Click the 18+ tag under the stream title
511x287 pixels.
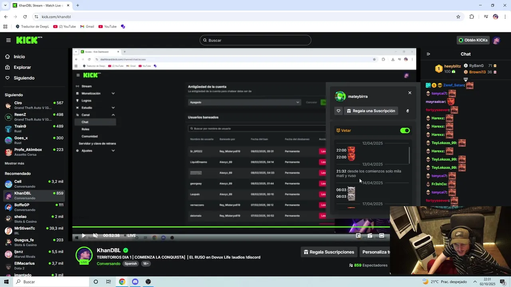(x=146, y=263)
